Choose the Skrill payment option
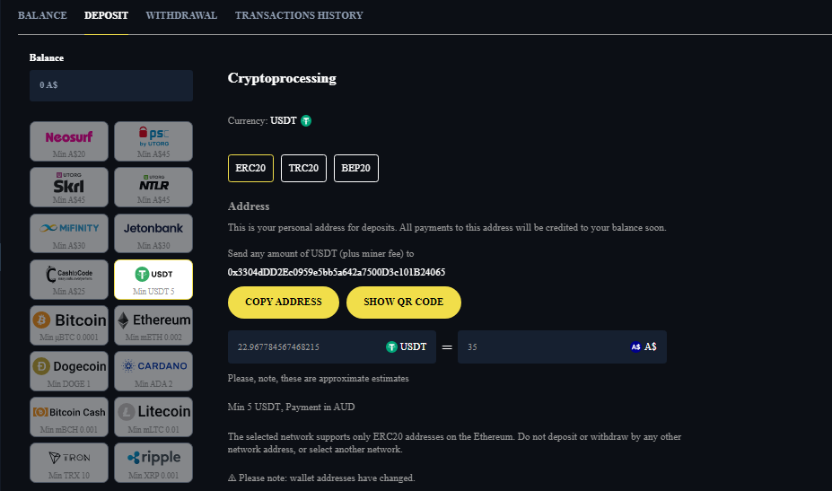 pyautogui.click(x=69, y=187)
